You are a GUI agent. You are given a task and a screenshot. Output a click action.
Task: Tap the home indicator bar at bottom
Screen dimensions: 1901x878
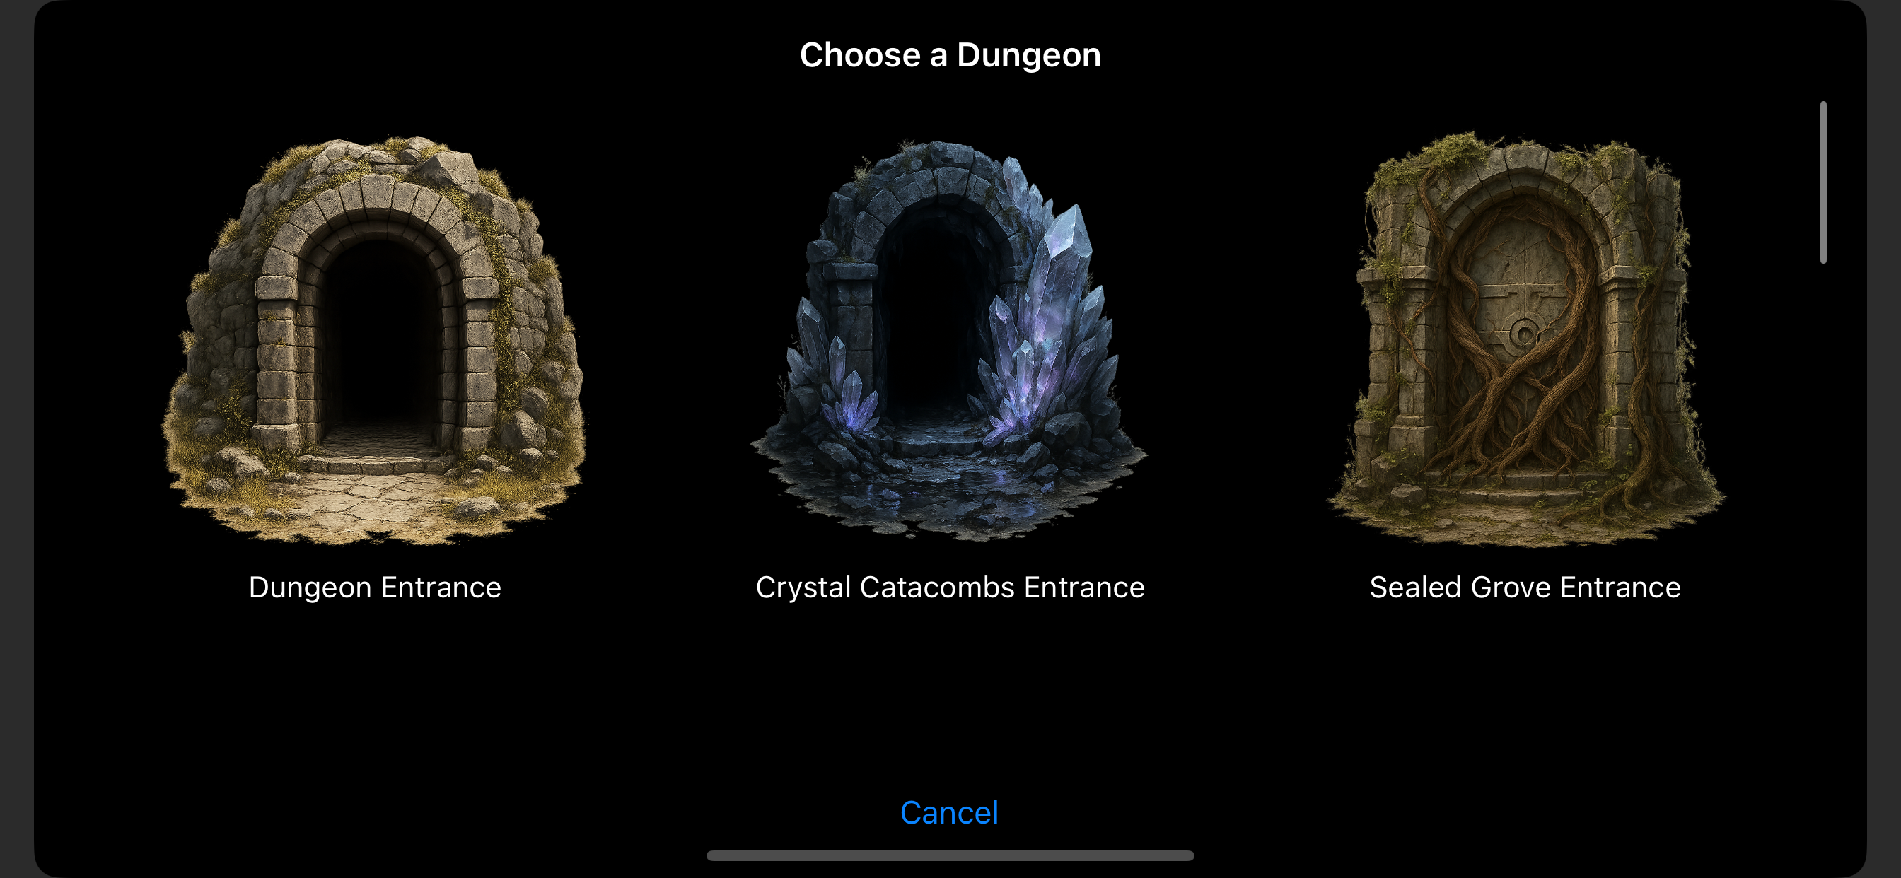(x=950, y=856)
